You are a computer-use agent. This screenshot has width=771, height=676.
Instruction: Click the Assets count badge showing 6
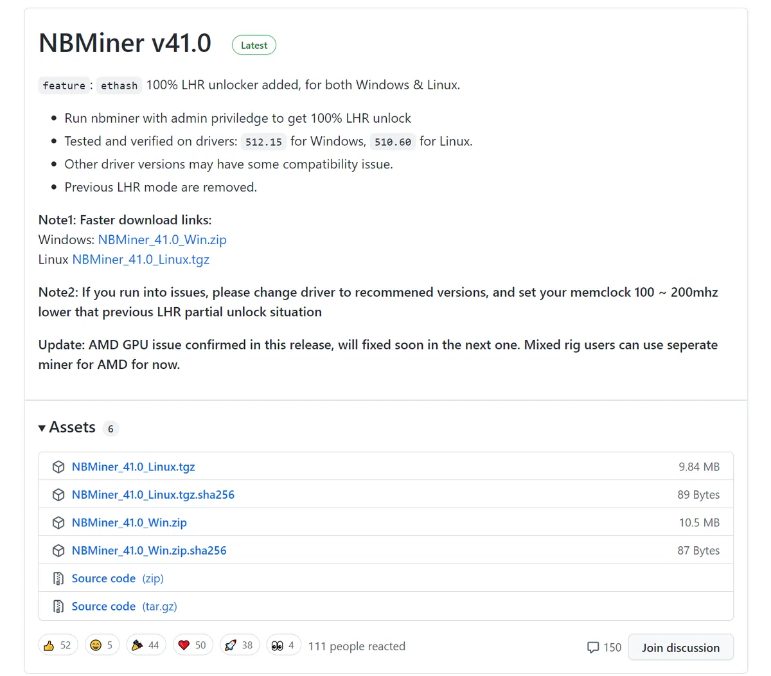(111, 429)
